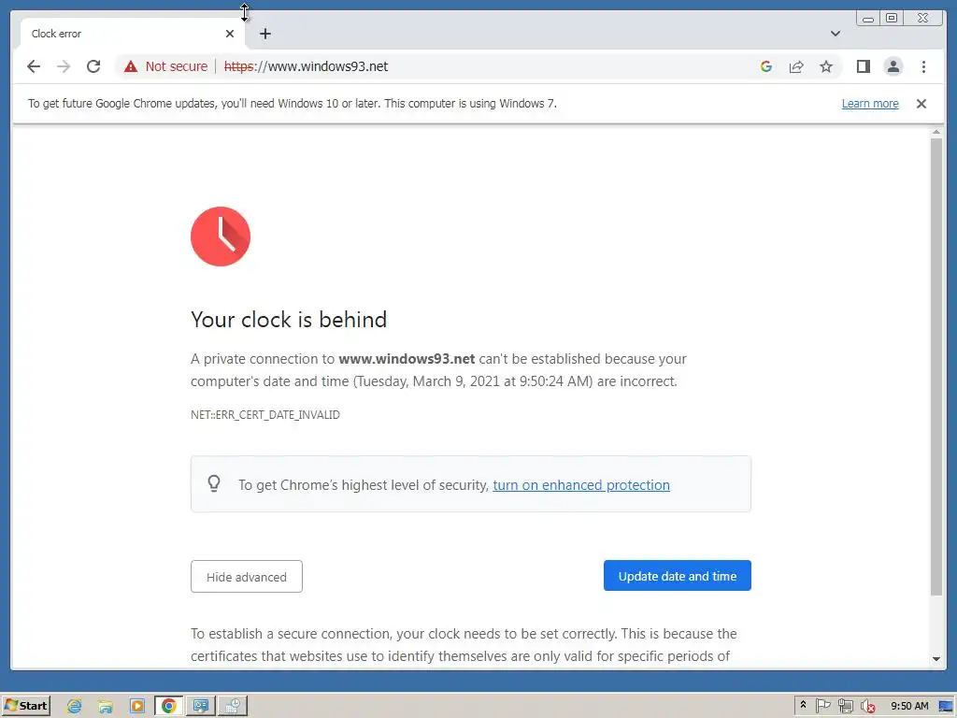This screenshot has height=718, width=957.
Task: Click bold www.windows93.net text in message
Action: 407,359
